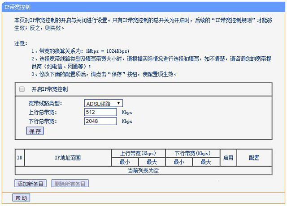Select 最小 under 上行带宽 header
This screenshot has width=287, height=206.
click(x=125, y=162)
